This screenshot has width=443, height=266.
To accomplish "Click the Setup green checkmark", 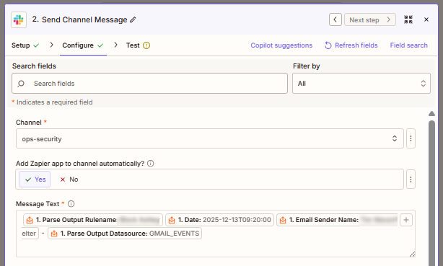I will click(36, 45).
